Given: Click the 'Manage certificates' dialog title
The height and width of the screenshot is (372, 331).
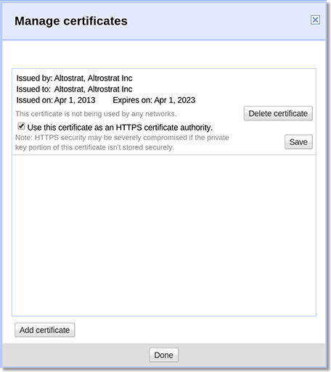Looking at the screenshot, I should (71, 21).
